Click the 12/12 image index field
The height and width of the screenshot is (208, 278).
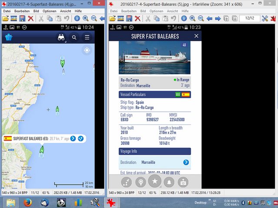click(x=250, y=18)
